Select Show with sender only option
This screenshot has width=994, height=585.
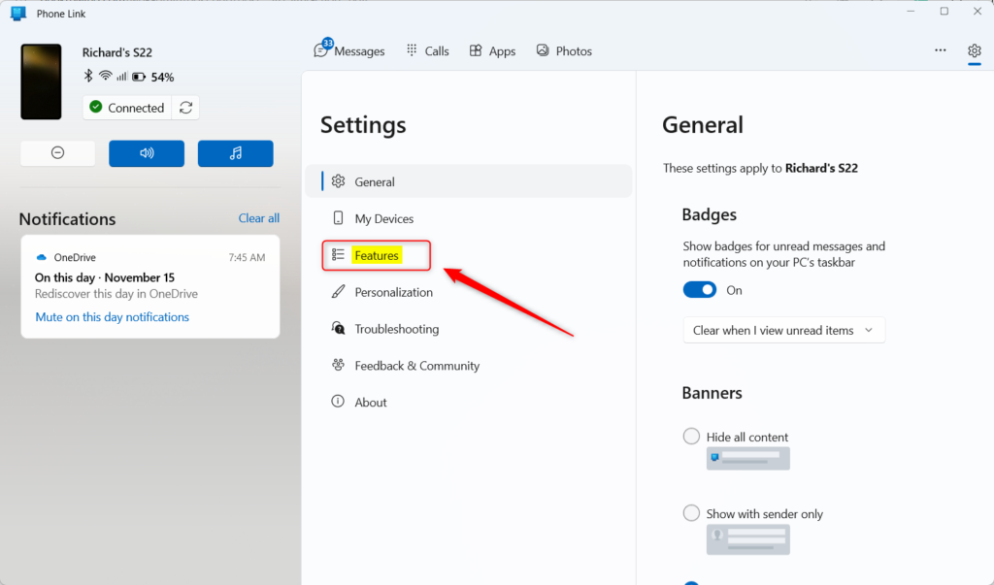pos(691,513)
